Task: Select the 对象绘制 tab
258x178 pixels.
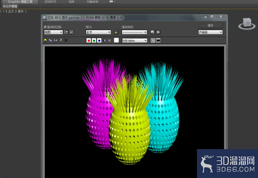Action: click(x=92, y=2)
